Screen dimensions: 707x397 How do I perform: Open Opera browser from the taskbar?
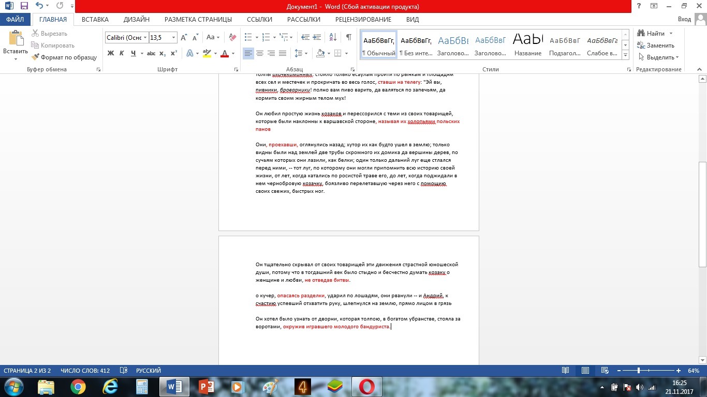pos(366,387)
